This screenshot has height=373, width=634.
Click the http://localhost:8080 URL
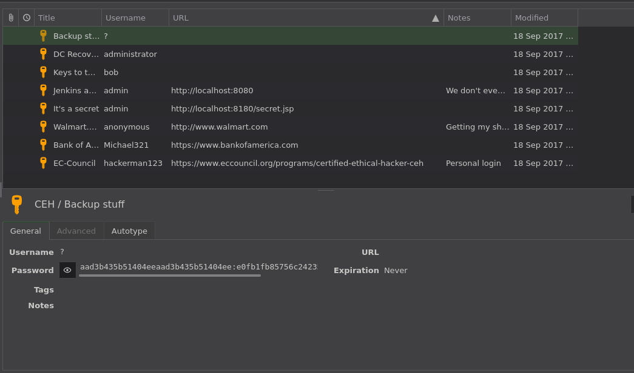(x=212, y=90)
